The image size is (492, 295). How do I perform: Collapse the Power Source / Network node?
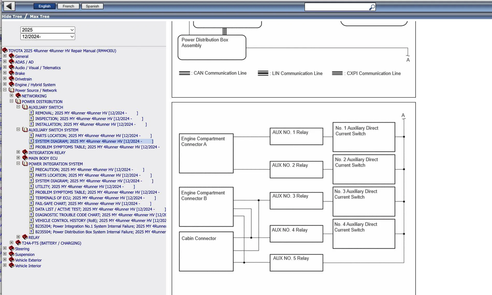(5, 90)
